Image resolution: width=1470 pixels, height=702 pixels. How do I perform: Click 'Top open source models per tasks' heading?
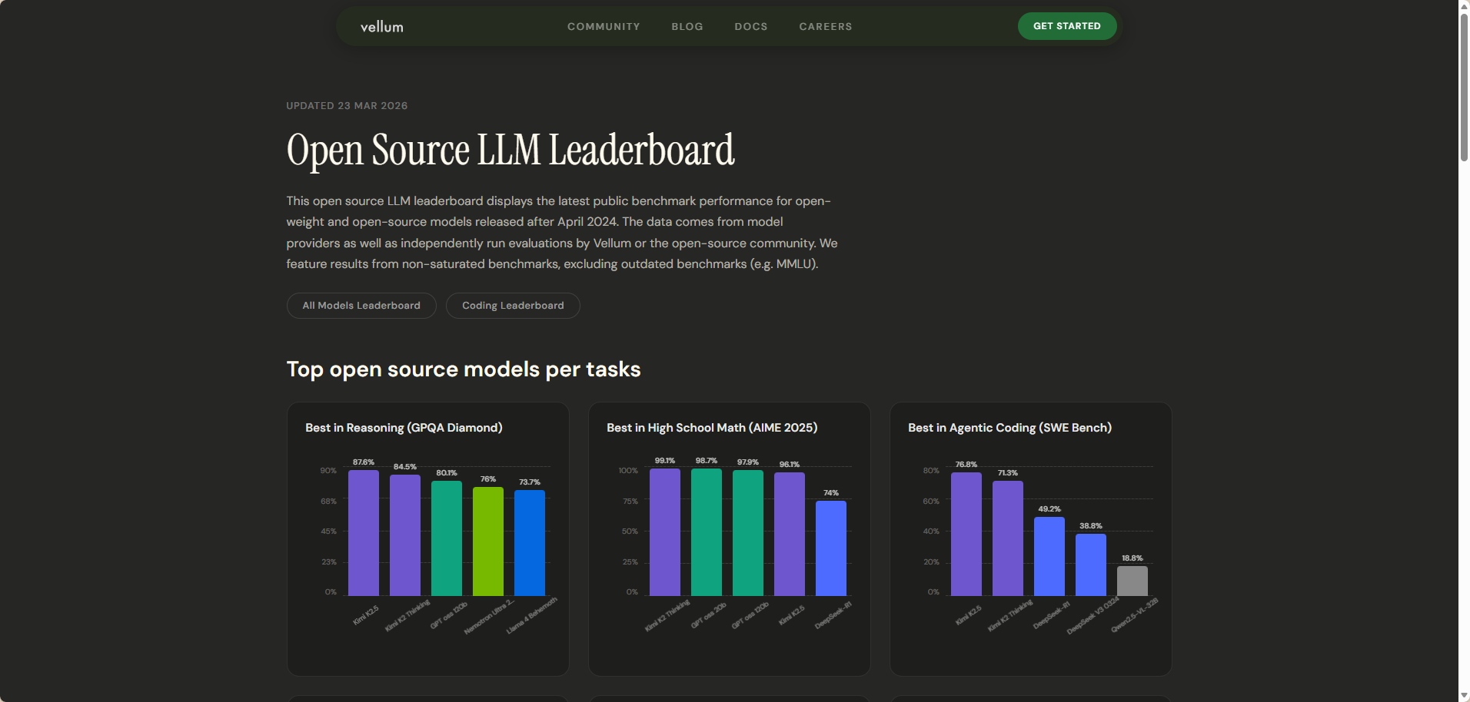pyautogui.click(x=464, y=369)
